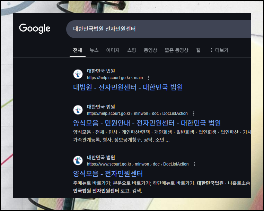Go to the 쇼핑 tab
The width and height of the screenshot is (264, 211).
click(x=132, y=50)
